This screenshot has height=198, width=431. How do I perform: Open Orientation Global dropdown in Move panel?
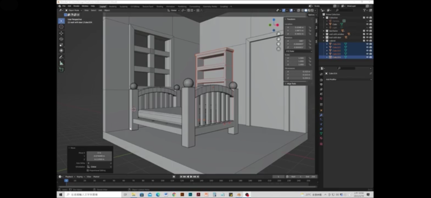click(x=99, y=167)
